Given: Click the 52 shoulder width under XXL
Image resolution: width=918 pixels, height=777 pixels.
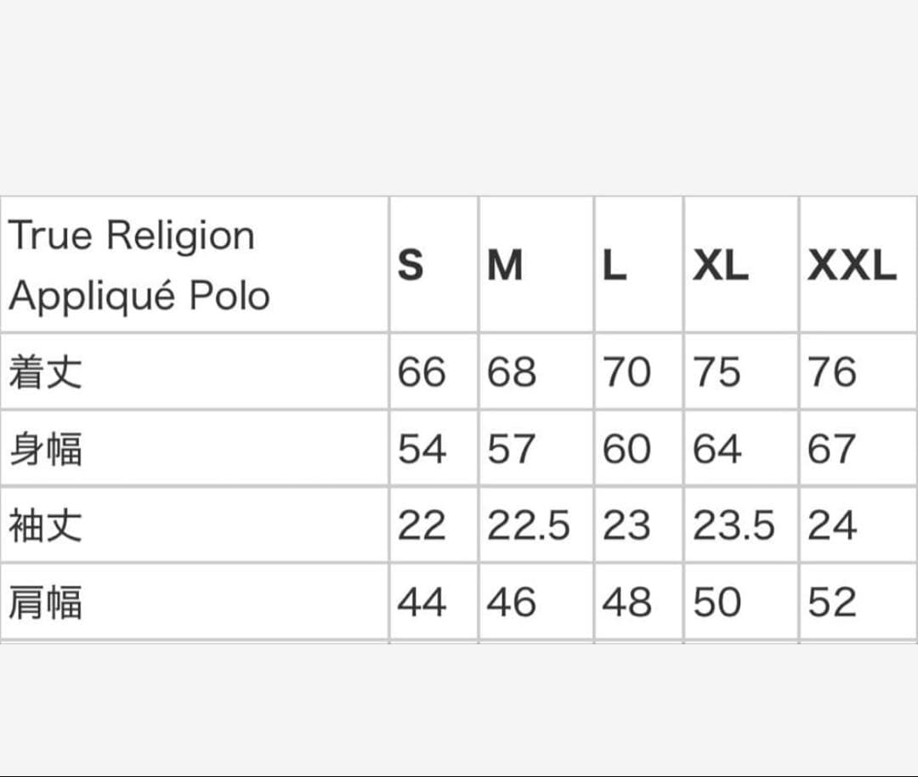Looking at the screenshot, I should coord(832,602).
